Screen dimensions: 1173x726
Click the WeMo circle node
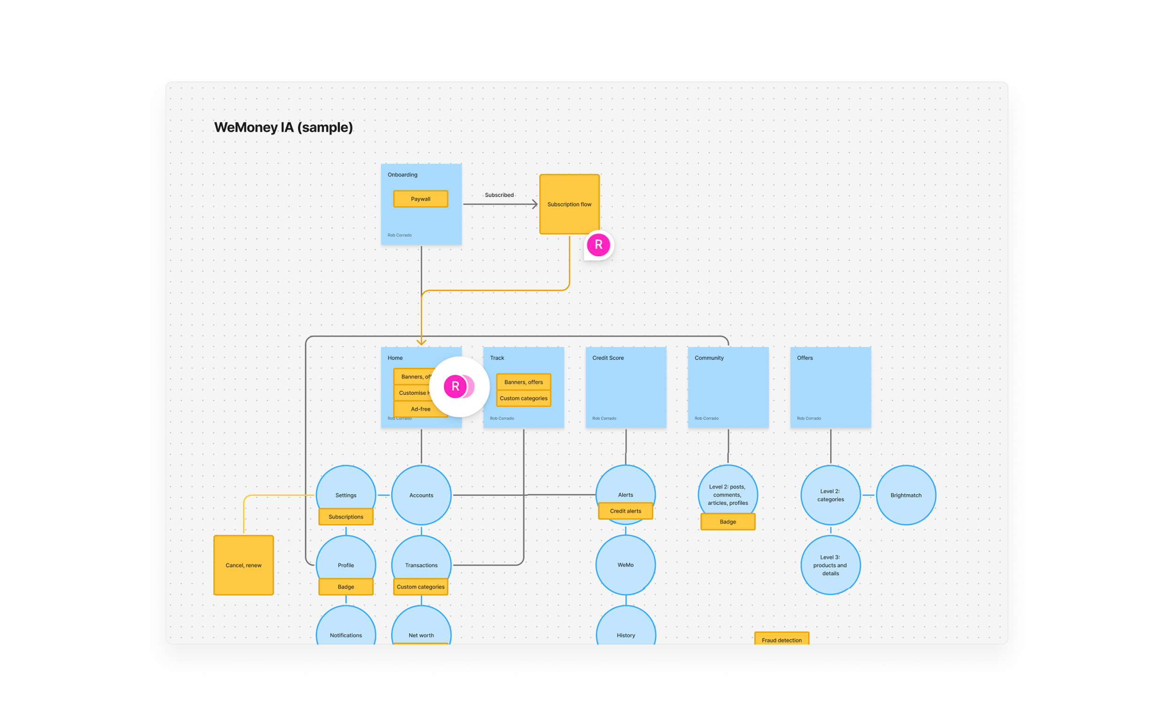click(x=625, y=565)
